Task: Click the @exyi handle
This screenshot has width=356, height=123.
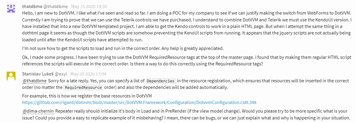Action: pyautogui.click(x=63, y=74)
